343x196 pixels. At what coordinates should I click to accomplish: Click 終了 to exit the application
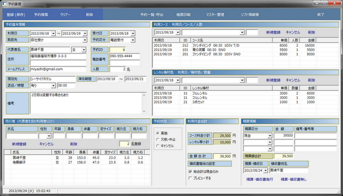[x=321, y=15]
